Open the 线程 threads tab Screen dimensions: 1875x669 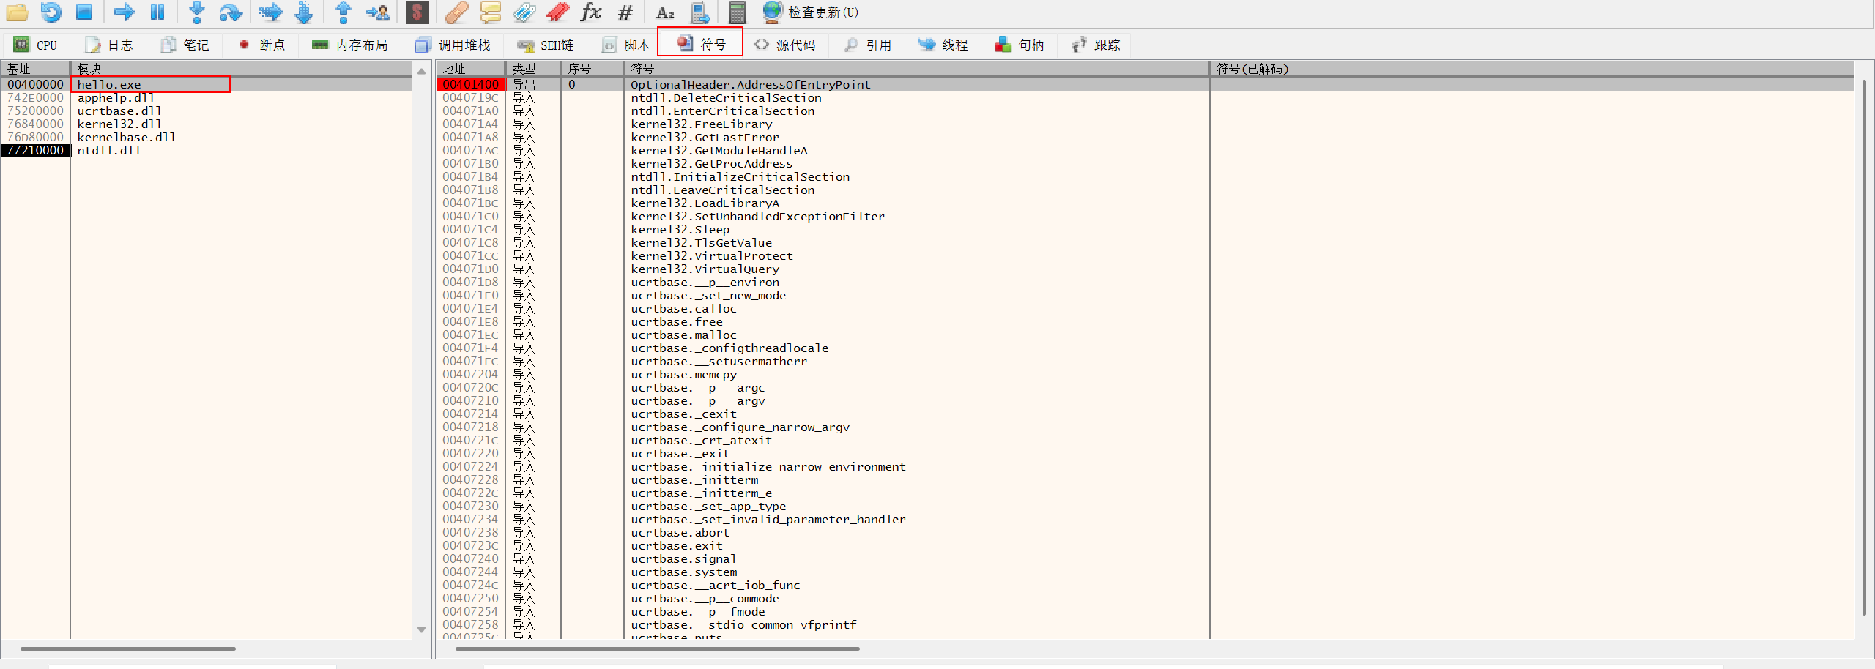944,45
